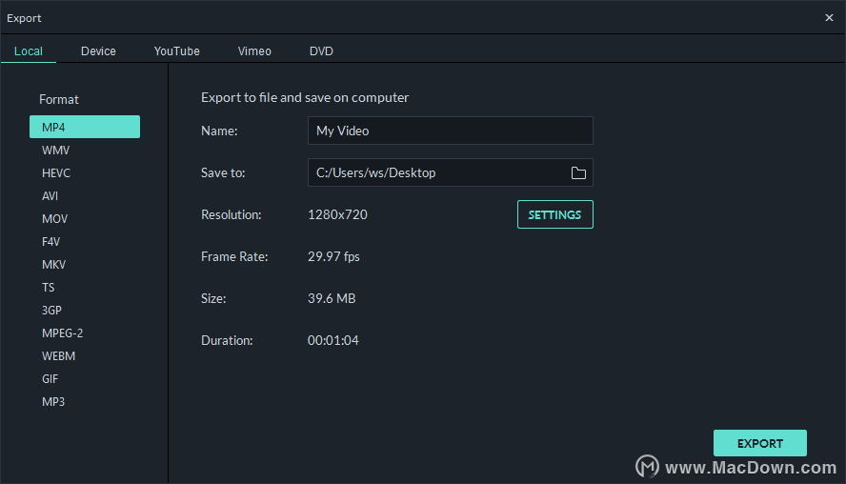846x484 pixels.
Task: Select the GIF format option
Action: coord(50,379)
